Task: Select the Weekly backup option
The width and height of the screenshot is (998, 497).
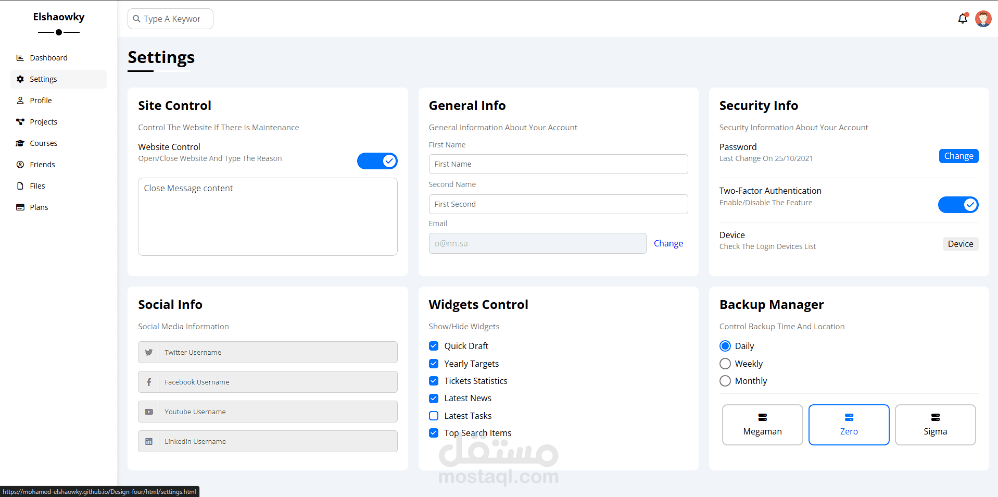Action: tap(725, 364)
